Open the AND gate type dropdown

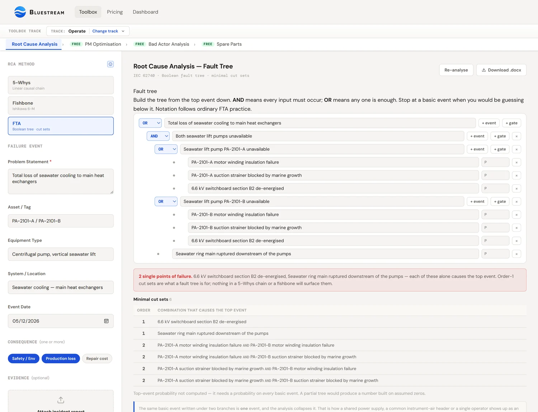pos(158,136)
